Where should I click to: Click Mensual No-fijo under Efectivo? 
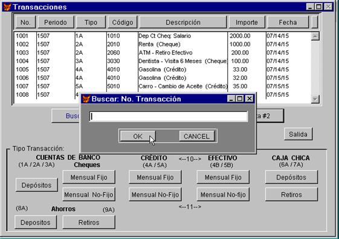pos(223,195)
